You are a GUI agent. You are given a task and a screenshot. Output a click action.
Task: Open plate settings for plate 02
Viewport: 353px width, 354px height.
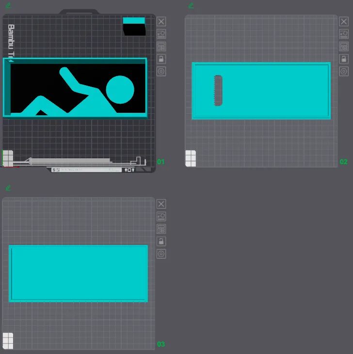tap(344, 72)
